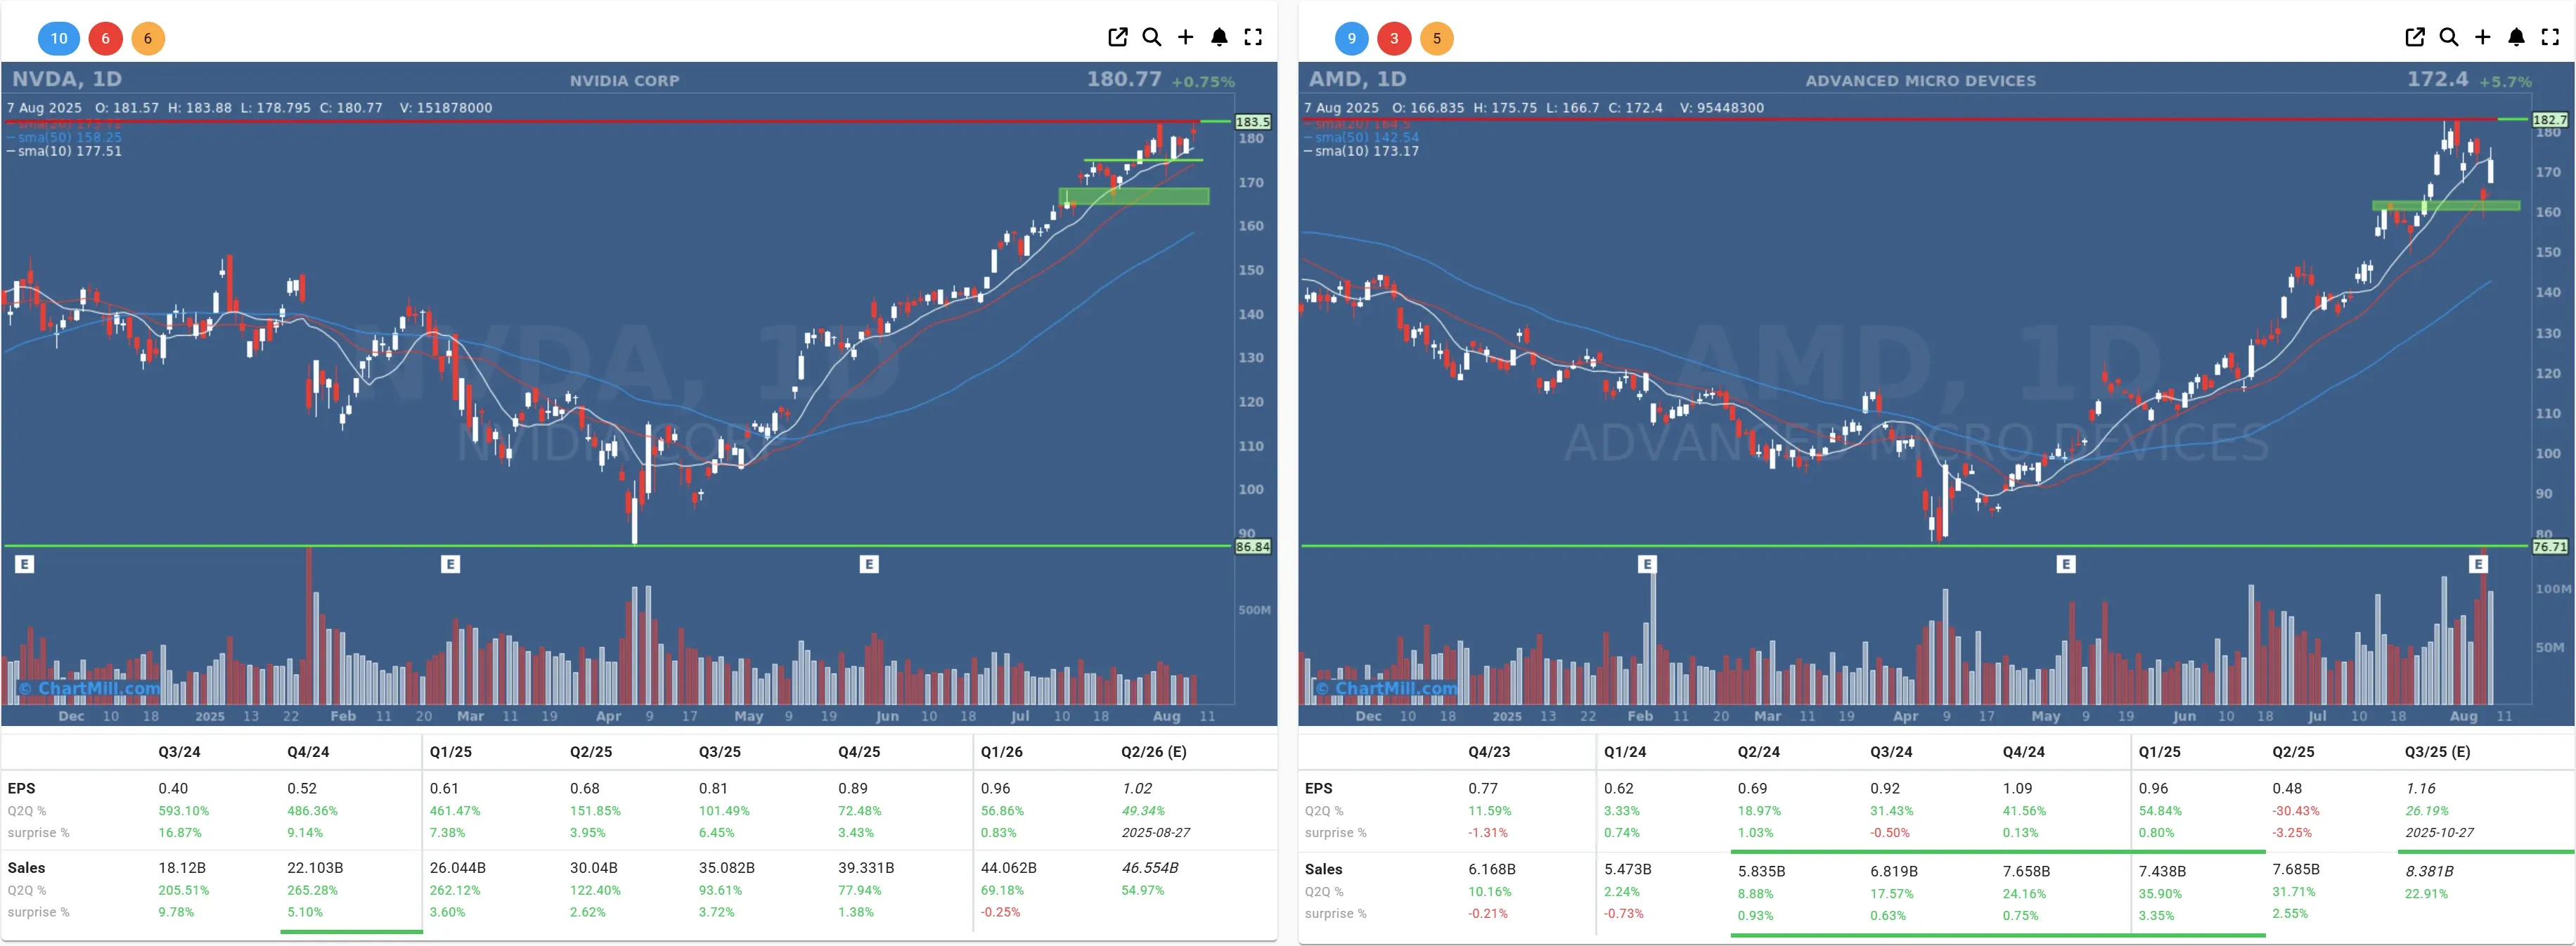Click AMD sma(10) 173.17 legend entry
Screen dimensions: 2576x946
(x=1362, y=151)
